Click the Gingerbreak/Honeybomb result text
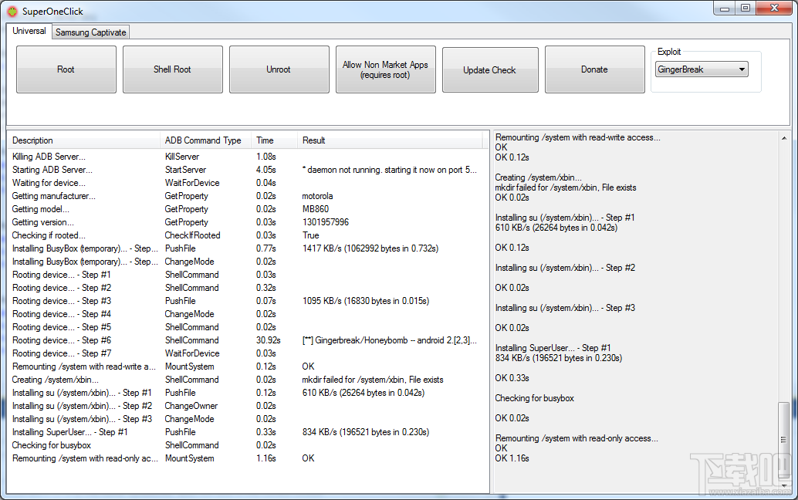The image size is (798, 500). (x=389, y=340)
